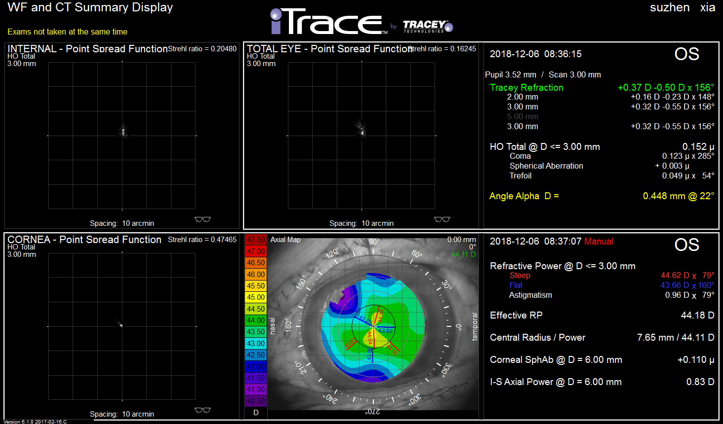The image size is (723, 424).
Task: Click the Central Radius / Power label
Action: [537, 337]
